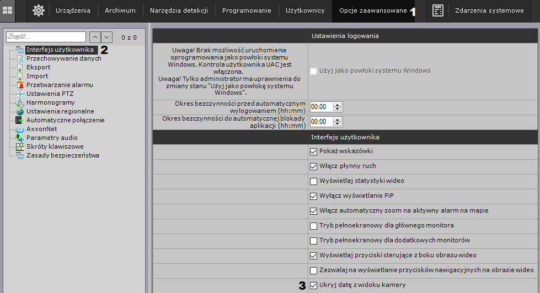Click the Eksport icon
The image size is (540, 293).
click(20, 67)
